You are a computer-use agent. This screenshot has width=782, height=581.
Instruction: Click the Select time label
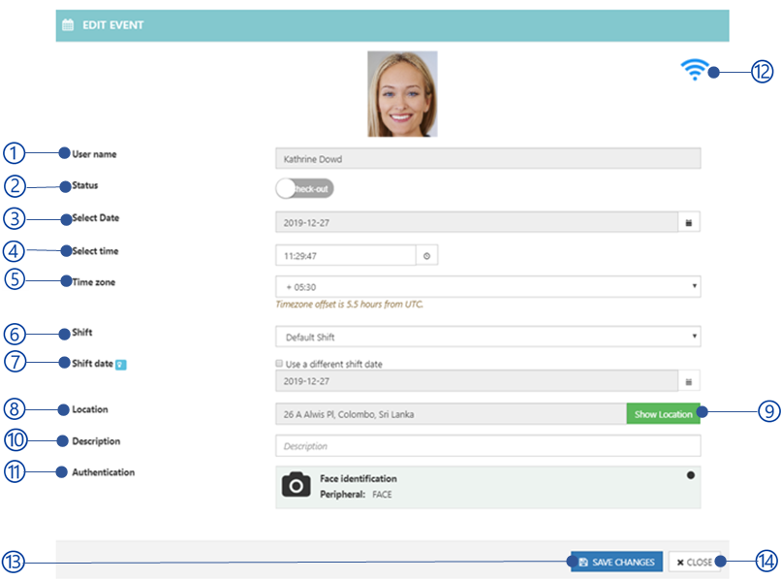pos(95,251)
